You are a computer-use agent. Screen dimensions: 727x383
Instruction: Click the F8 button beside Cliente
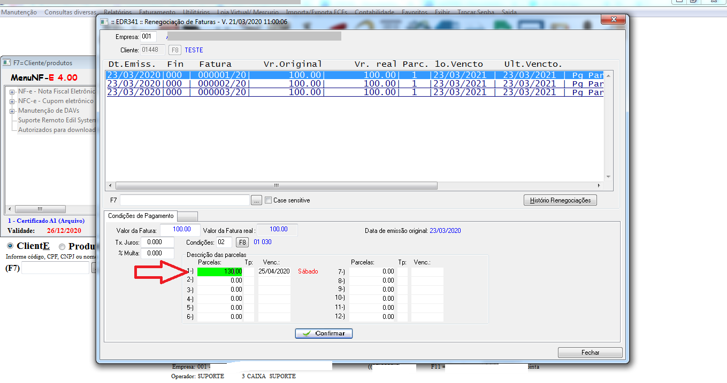(x=174, y=50)
